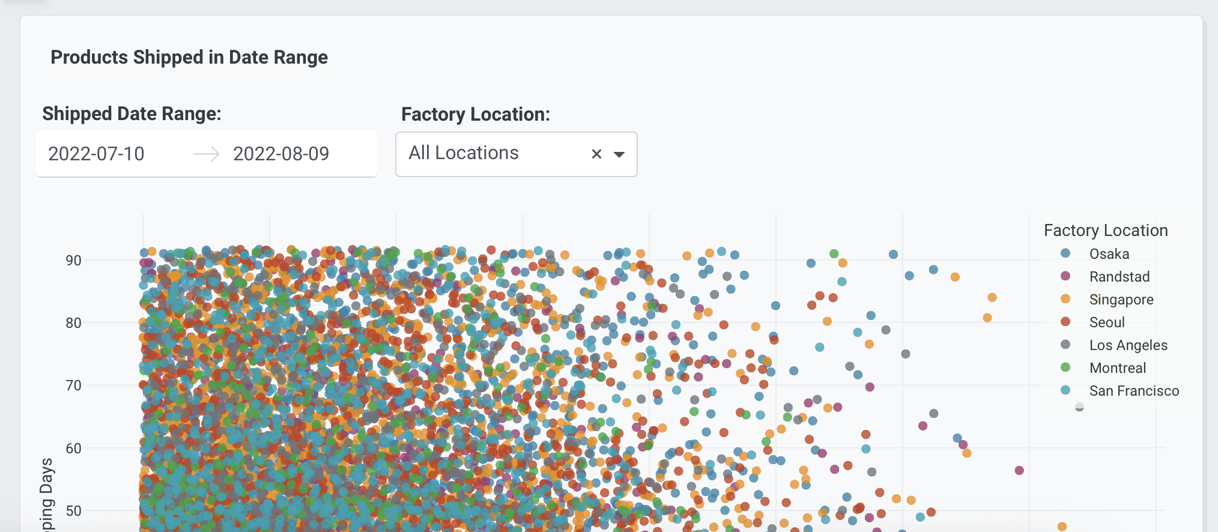The image size is (1218, 532).
Task: Click the Shipped Date Range label
Action: click(x=132, y=113)
